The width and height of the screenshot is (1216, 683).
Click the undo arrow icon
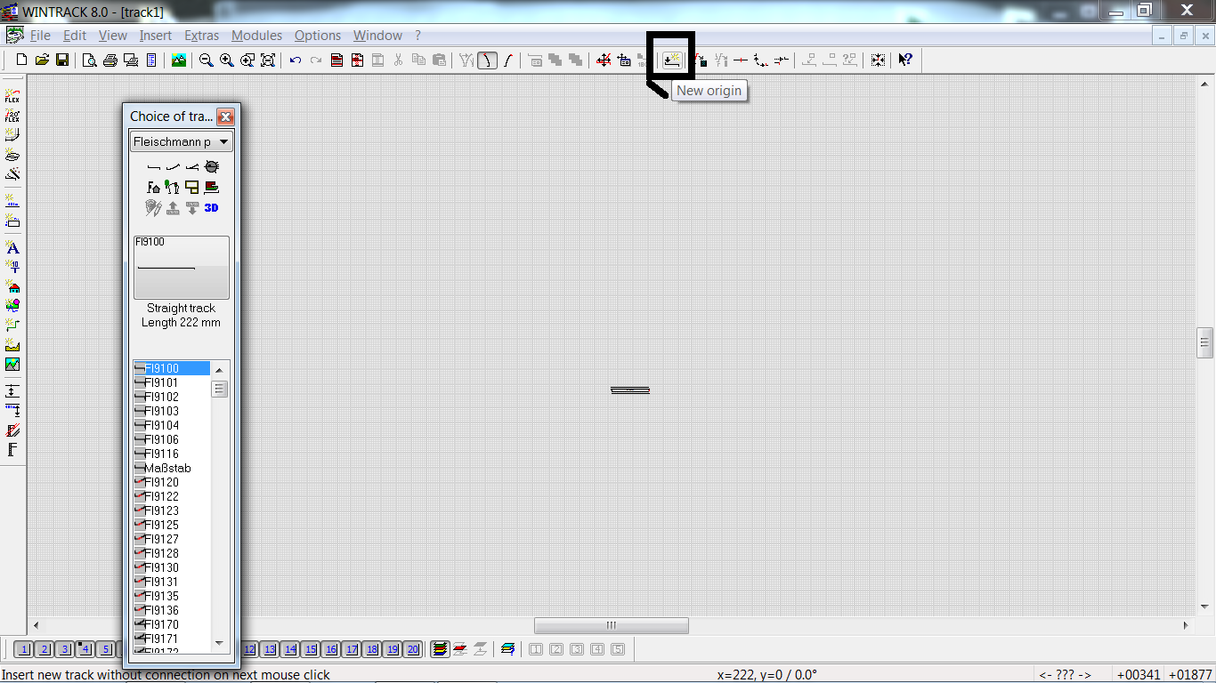pyautogui.click(x=296, y=60)
